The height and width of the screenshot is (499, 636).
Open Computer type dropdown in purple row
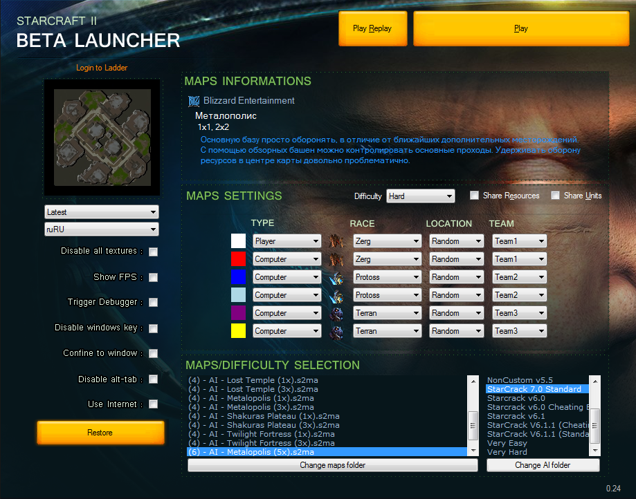click(x=287, y=313)
